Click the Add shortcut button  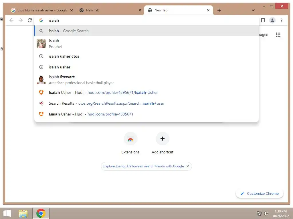click(163, 143)
